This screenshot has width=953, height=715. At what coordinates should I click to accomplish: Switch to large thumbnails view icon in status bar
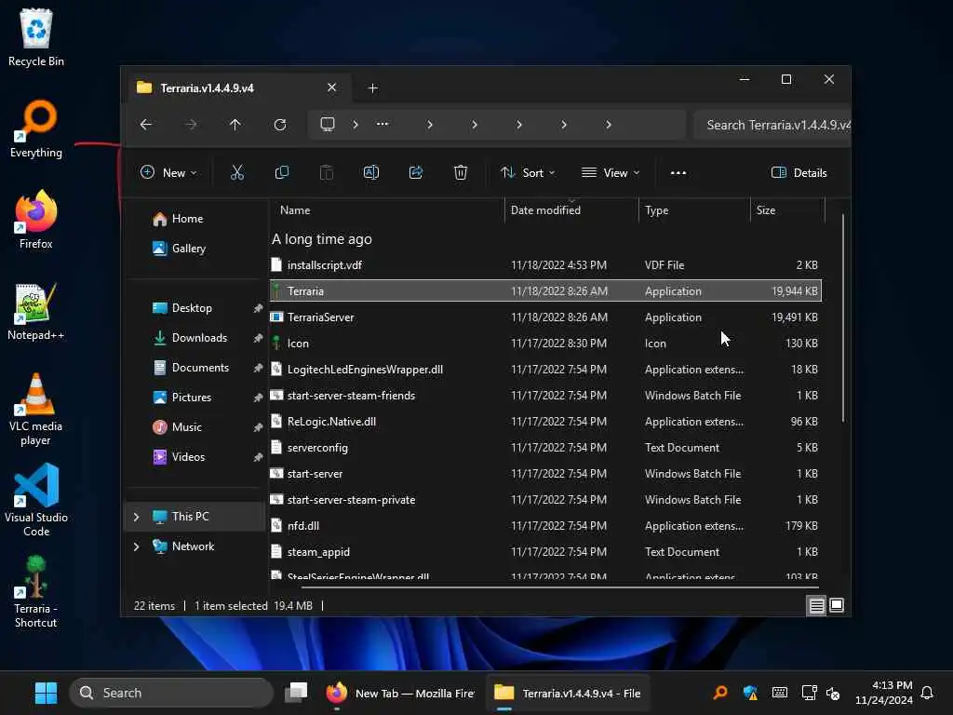pos(837,605)
